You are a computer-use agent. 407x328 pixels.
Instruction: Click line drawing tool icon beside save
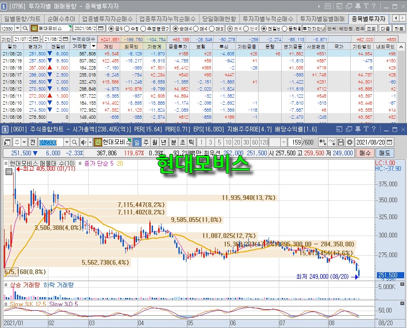(x=332, y=142)
